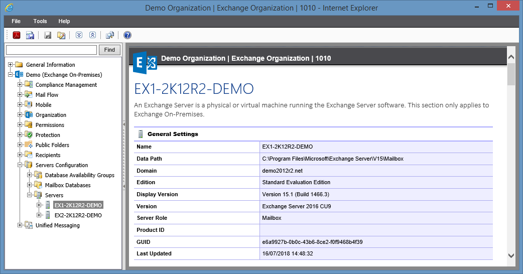523x274 pixels.
Task: Click the Exchange icon beside Demo (Exchange On-Premises)
Action: coord(20,75)
